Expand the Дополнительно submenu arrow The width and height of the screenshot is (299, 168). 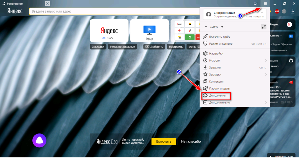tap(266, 102)
